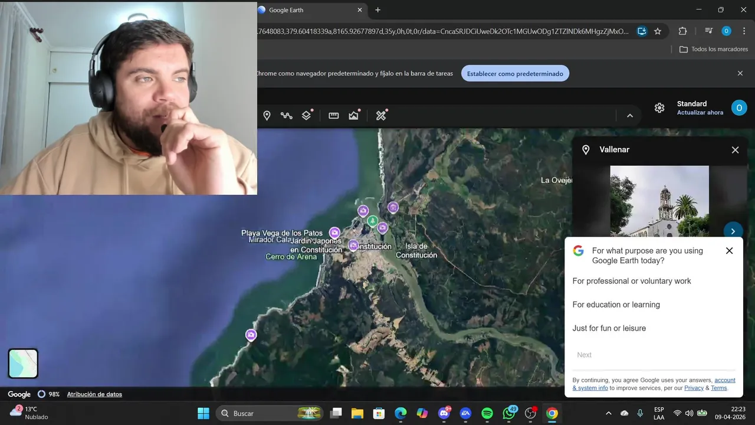Select the Add placemark tool
Image resolution: width=755 pixels, height=425 pixels.
[x=267, y=116]
